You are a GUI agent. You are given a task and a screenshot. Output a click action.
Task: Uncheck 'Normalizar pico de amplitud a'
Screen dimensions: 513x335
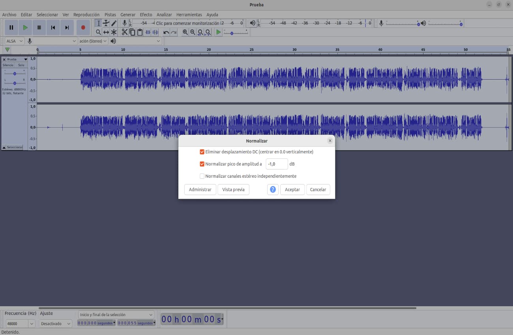(x=202, y=164)
